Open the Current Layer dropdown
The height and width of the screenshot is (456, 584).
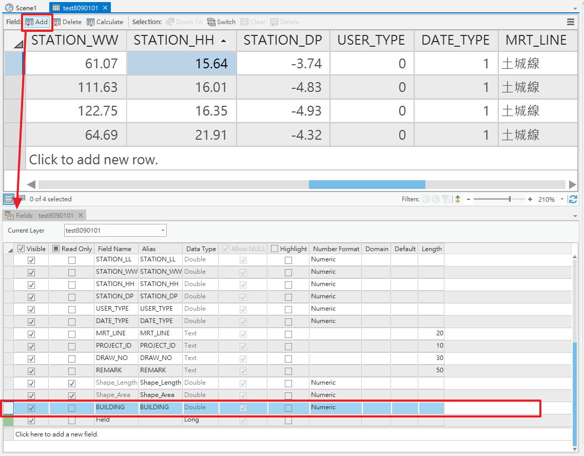(115, 230)
